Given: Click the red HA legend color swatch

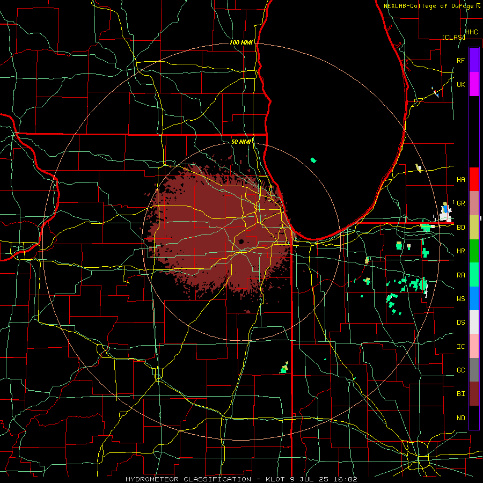Looking at the screenshot, I should point(474,179).
